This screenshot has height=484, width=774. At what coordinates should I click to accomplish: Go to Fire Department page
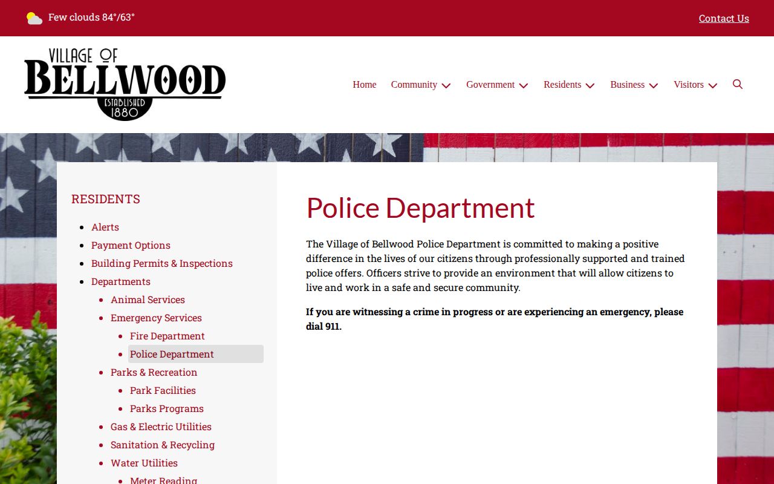coord(167,336)
